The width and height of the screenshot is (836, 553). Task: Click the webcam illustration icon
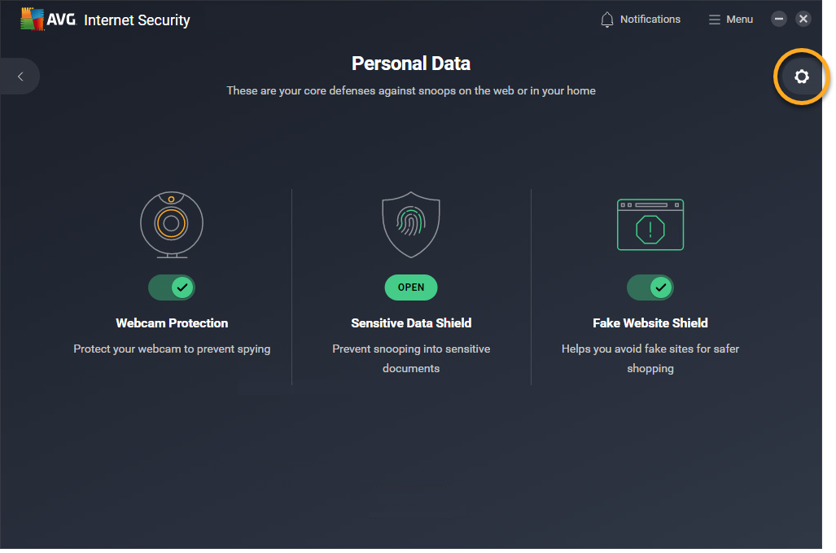click(172, 225)
